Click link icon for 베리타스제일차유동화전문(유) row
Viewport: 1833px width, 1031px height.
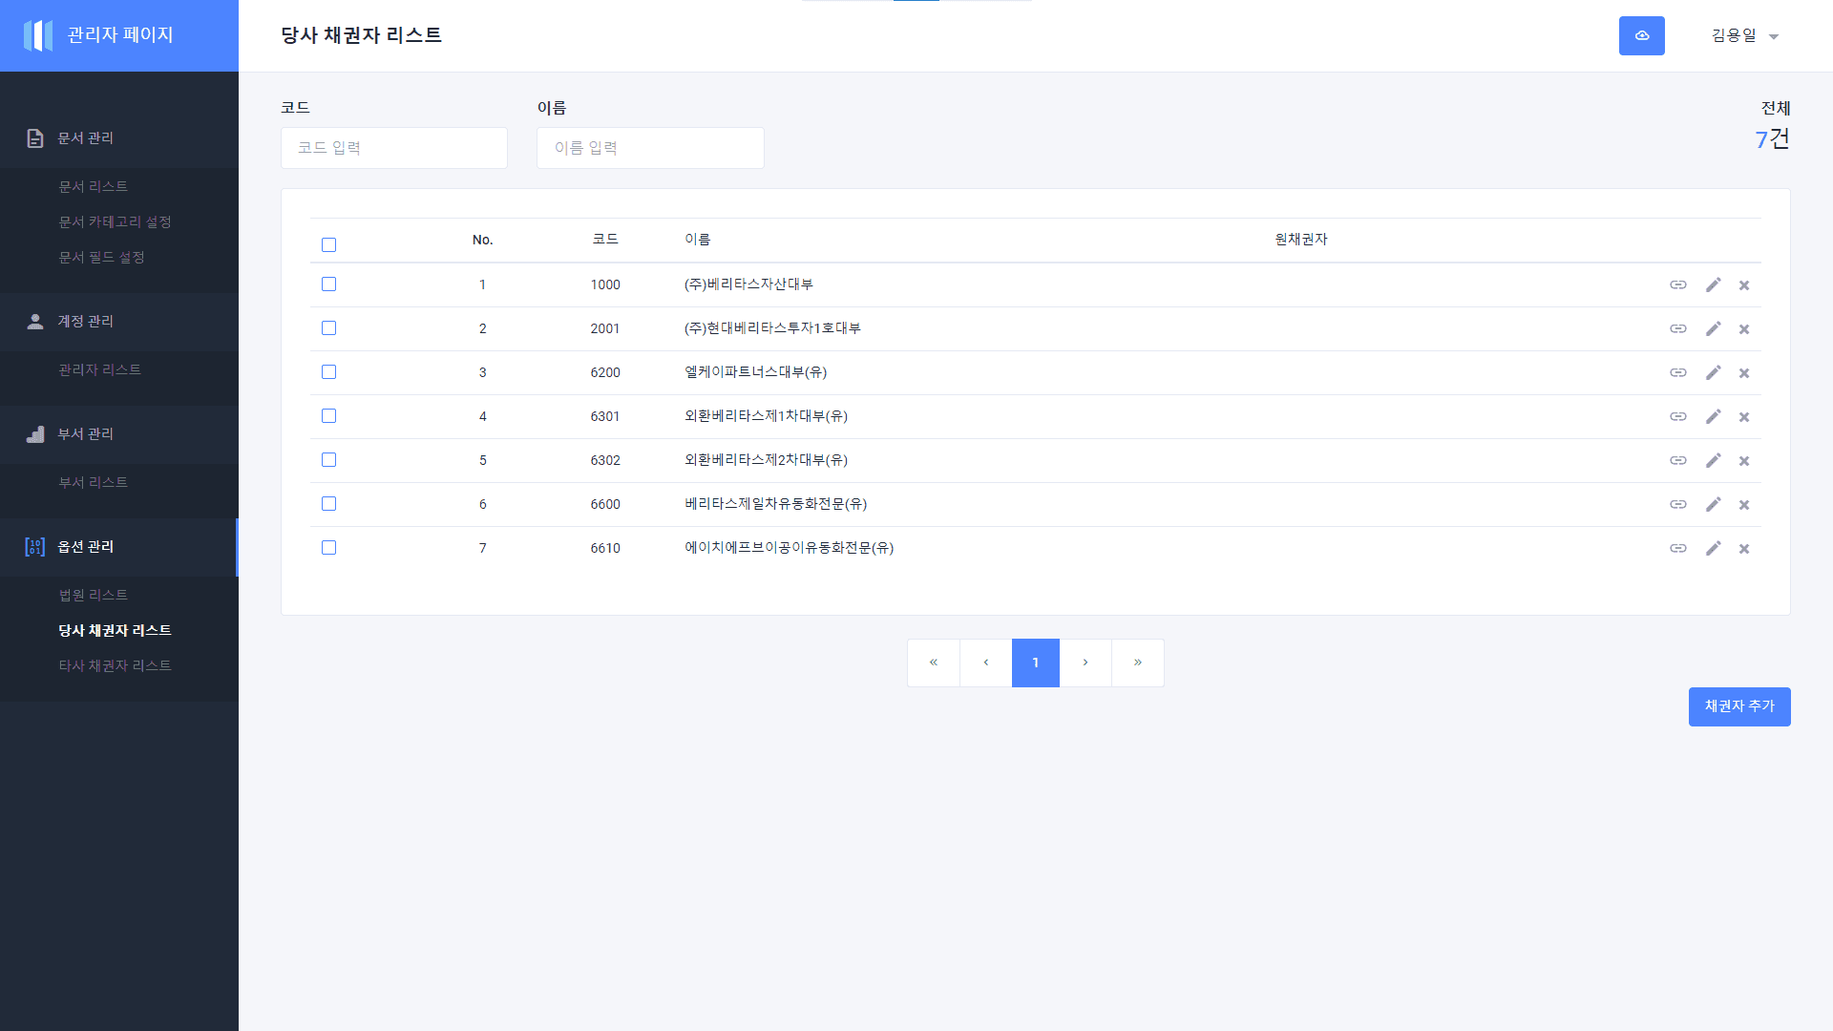tap(1677, 504)
